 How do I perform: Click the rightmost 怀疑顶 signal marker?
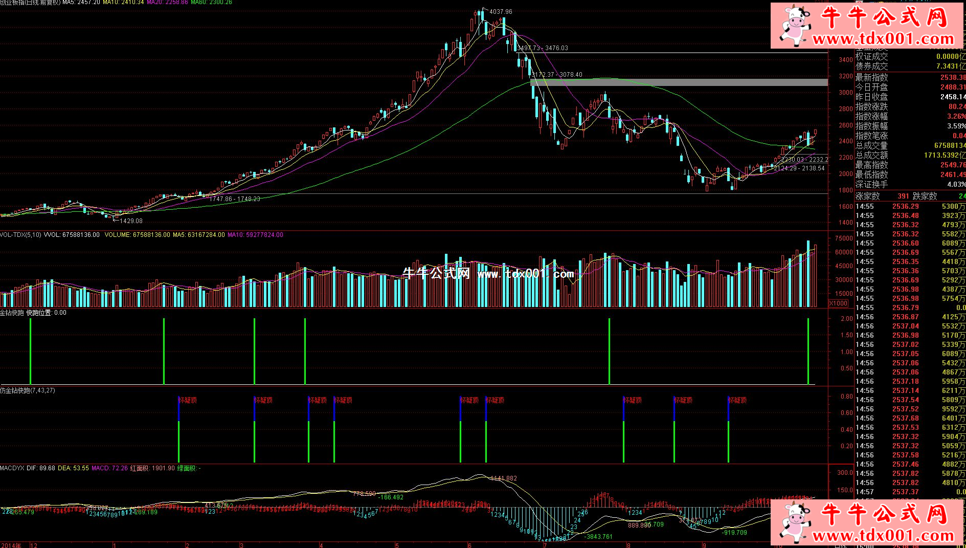[737, 400]
